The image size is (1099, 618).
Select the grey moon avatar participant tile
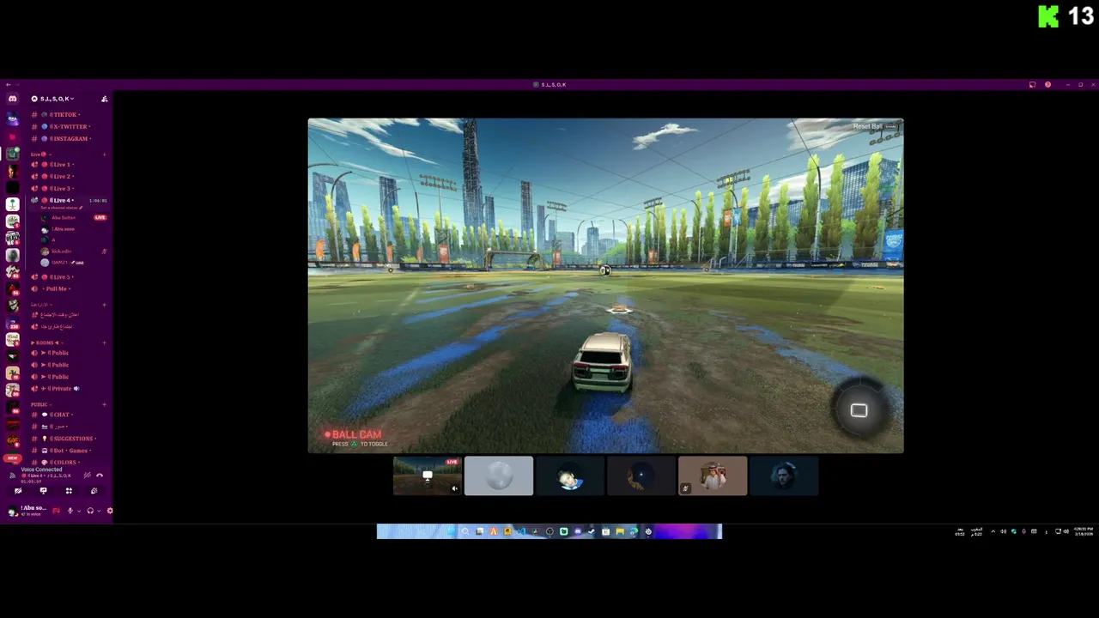[x=499, y=476]
